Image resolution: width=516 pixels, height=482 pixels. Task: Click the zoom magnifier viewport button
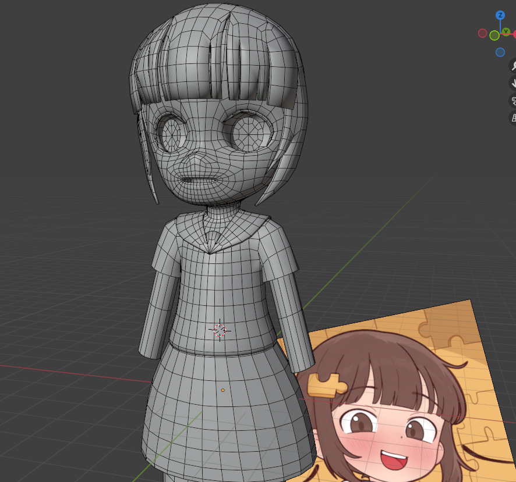[513, 66]
